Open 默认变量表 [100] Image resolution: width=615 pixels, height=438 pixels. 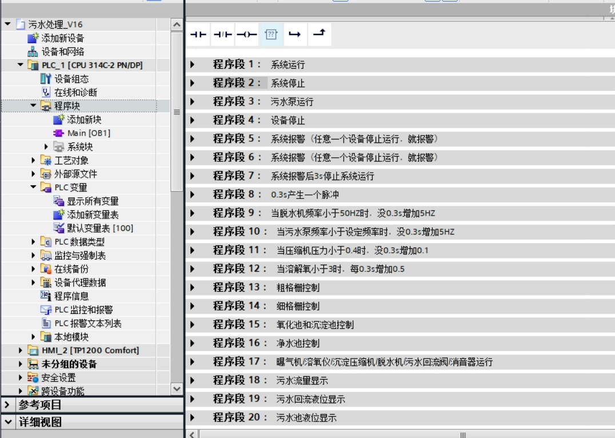(93, 228)
